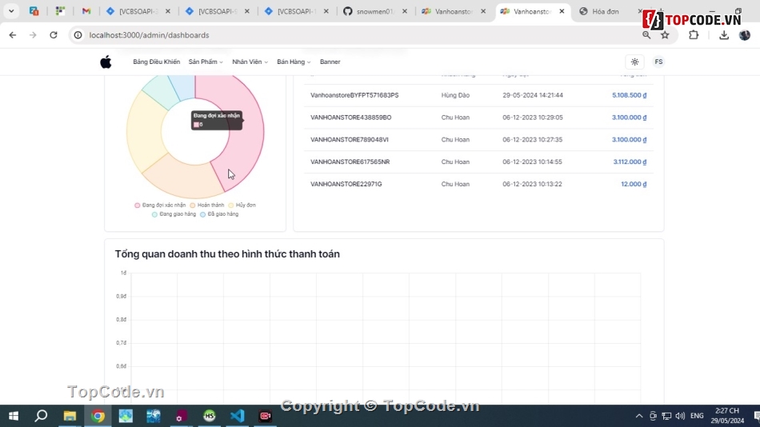Open order VANHOANSTORE22971G

click(346, 184)
